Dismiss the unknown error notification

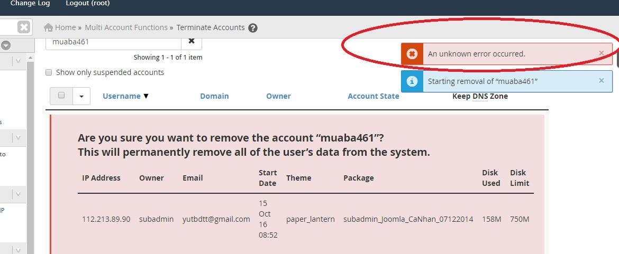[x=601, y=53]
